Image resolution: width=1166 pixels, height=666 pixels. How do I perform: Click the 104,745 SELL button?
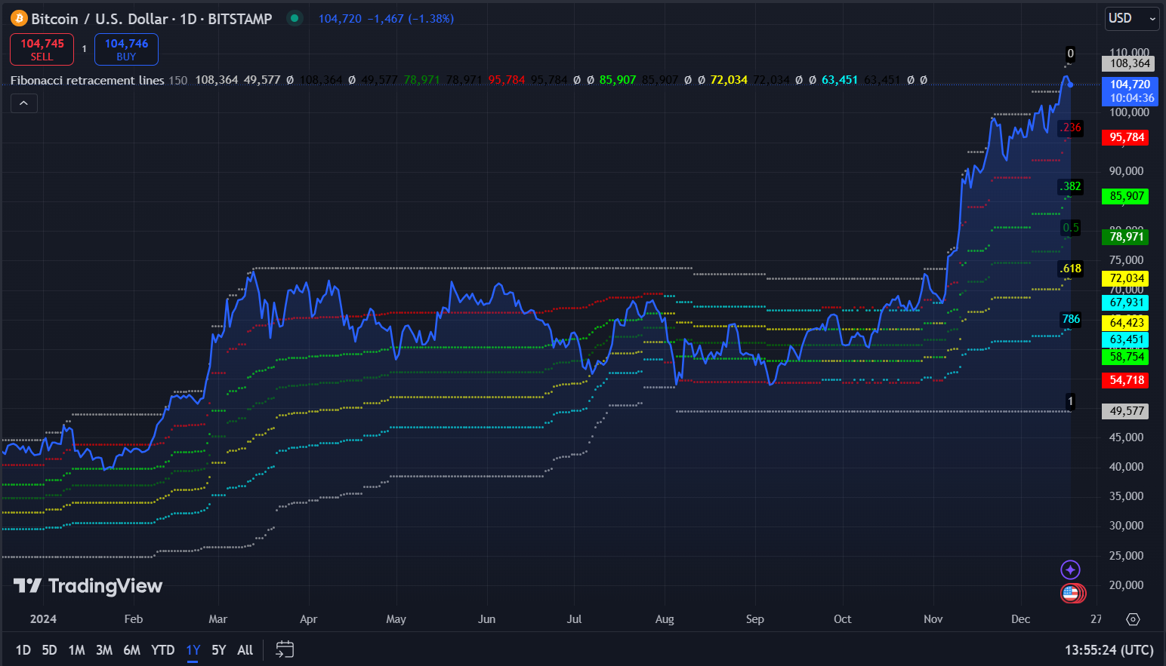(42, 49)
